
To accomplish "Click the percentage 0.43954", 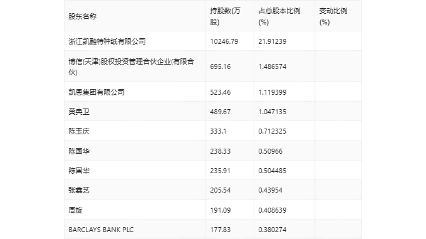I will 271,190.
